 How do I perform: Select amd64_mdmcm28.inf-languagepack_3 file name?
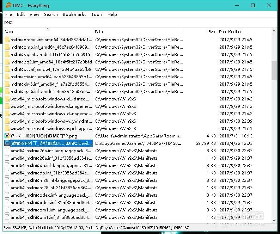[51, 180]
